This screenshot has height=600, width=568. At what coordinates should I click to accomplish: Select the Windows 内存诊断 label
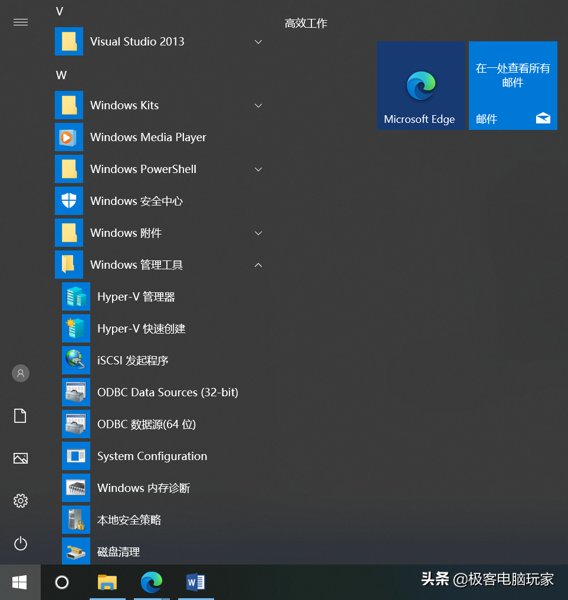coord(144,488)
